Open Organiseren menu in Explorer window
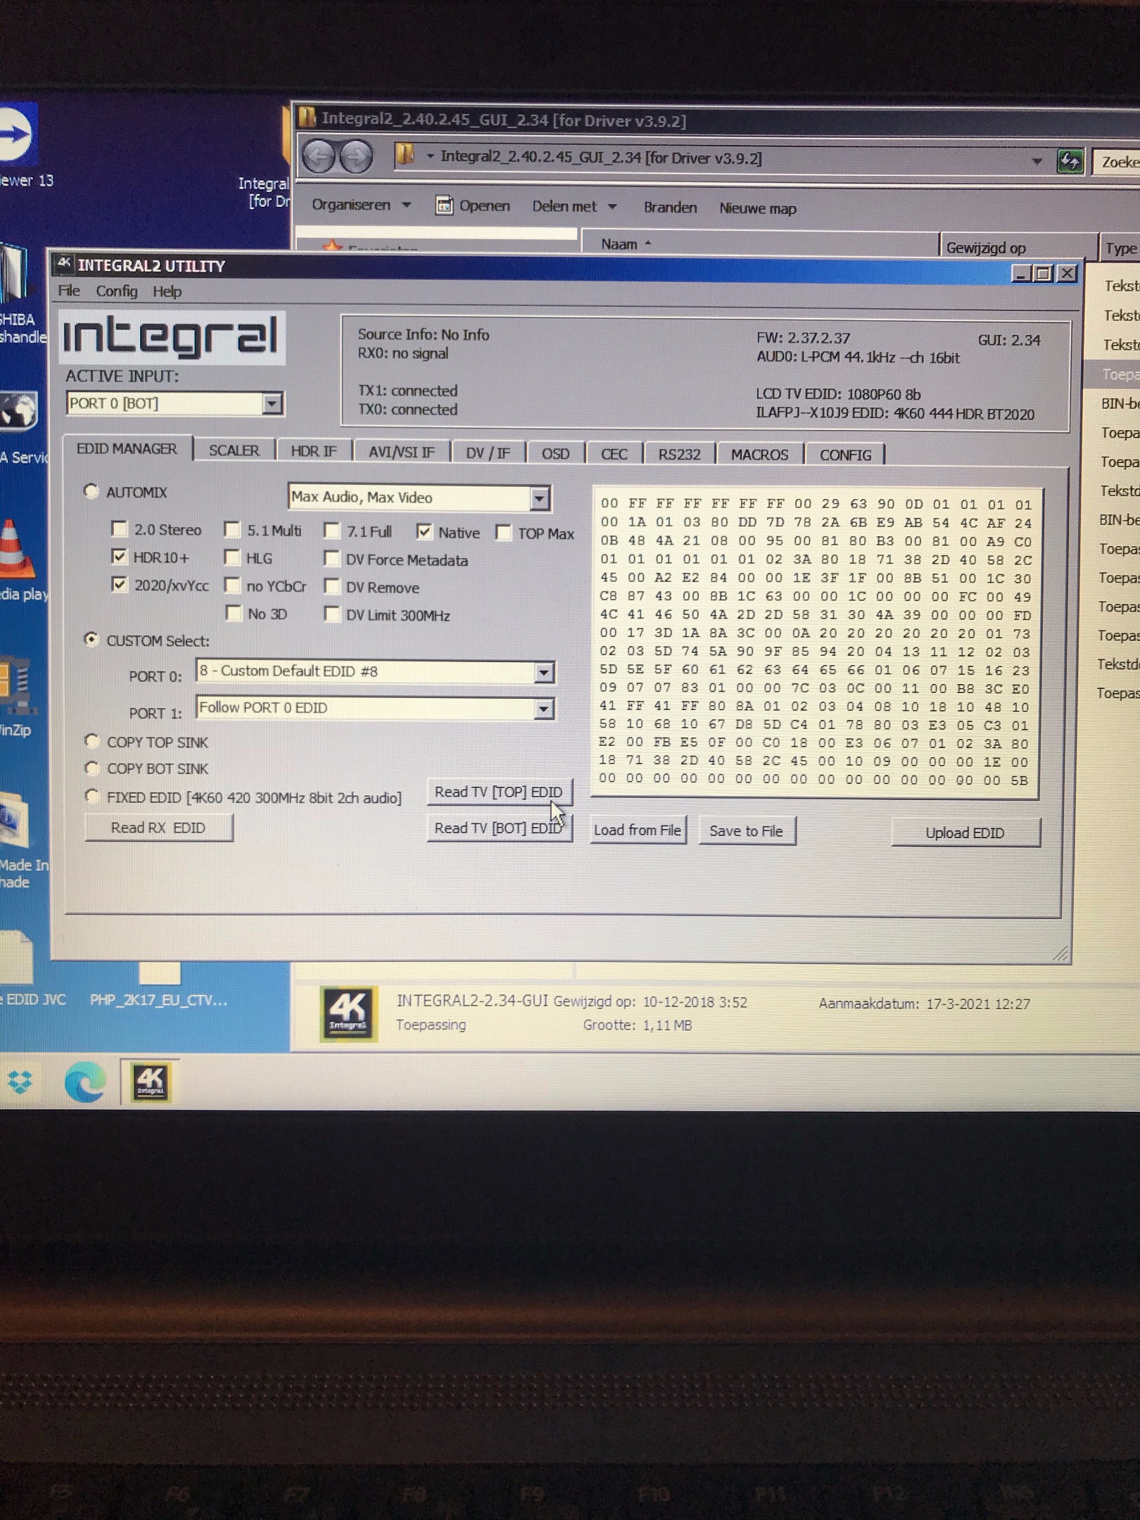Screen dimensions: 1140x1520 [x=361, y=205]
